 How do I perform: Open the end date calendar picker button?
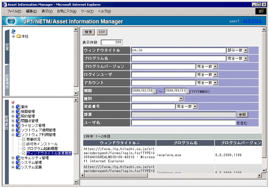click(x=188, y=91)
